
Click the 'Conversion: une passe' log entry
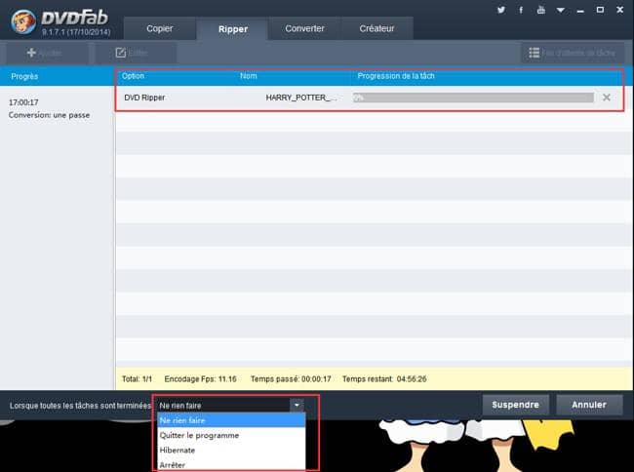point(49,115)
